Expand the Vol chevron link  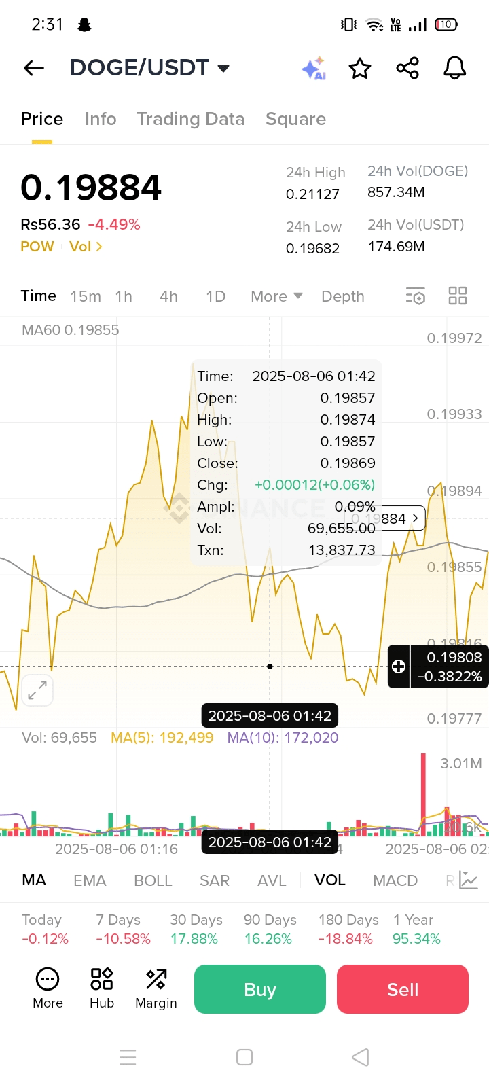(x=86, y=247)
